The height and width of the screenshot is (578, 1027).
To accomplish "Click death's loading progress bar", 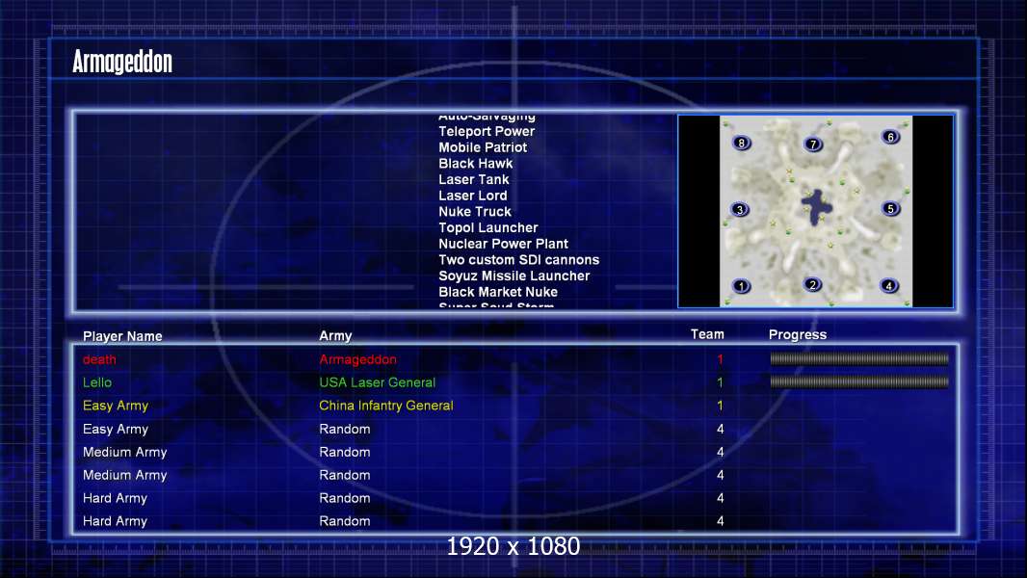I will pos(858,358).
